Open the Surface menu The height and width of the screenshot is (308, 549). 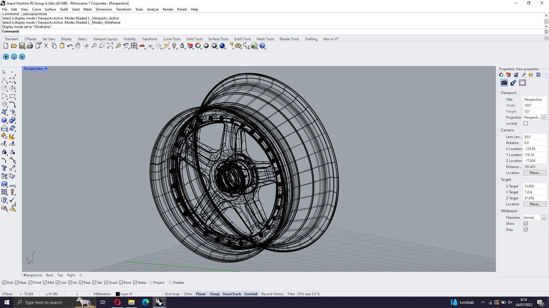point(50,9)
